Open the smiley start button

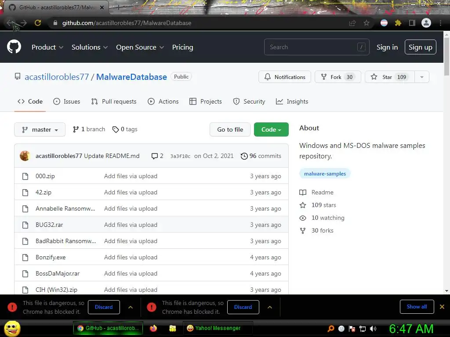12,328
